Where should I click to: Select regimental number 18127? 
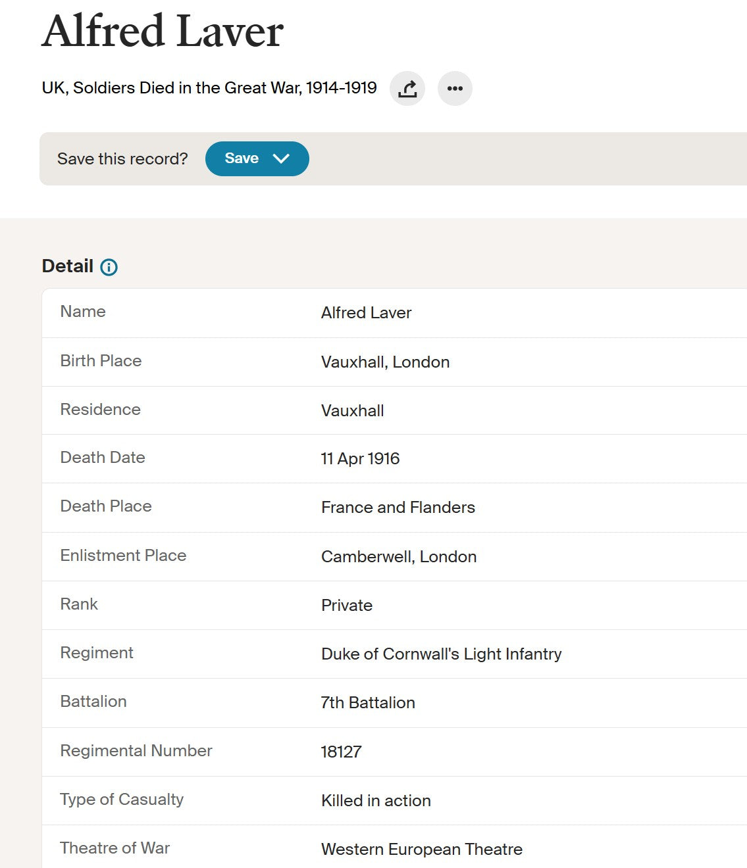point(341,752)
